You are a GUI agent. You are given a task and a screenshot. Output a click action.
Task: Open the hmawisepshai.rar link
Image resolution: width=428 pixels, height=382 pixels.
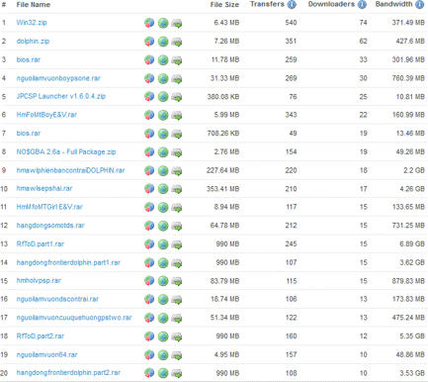pyautogui.click(x=44, y=188)
